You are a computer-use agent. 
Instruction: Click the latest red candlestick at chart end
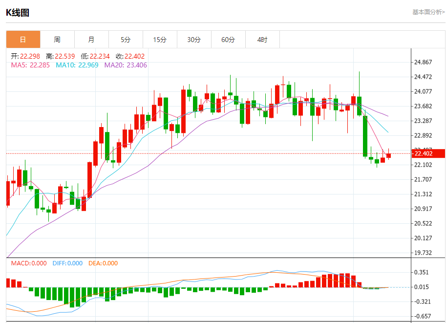[388, 155]
